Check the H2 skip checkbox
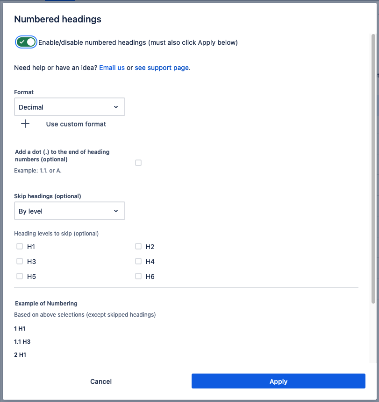The width and height of the screenshot is (379, 402). click(x=138, y=246)
